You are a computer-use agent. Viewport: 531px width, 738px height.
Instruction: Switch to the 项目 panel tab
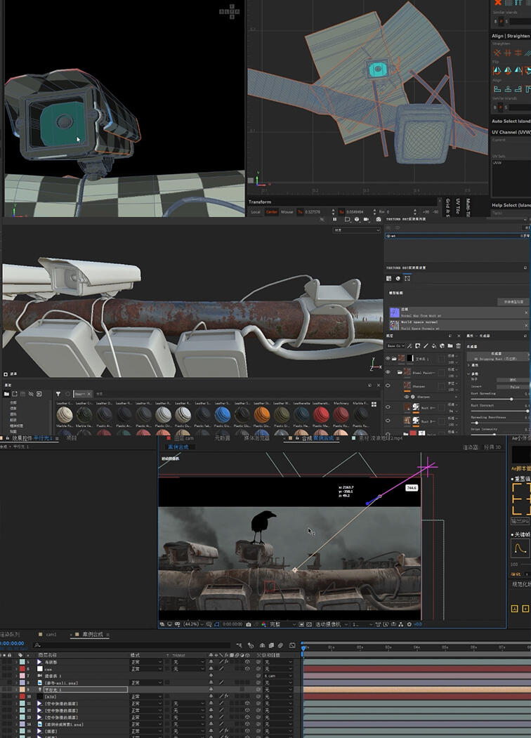pyautogui.click(x=71, y=437)
